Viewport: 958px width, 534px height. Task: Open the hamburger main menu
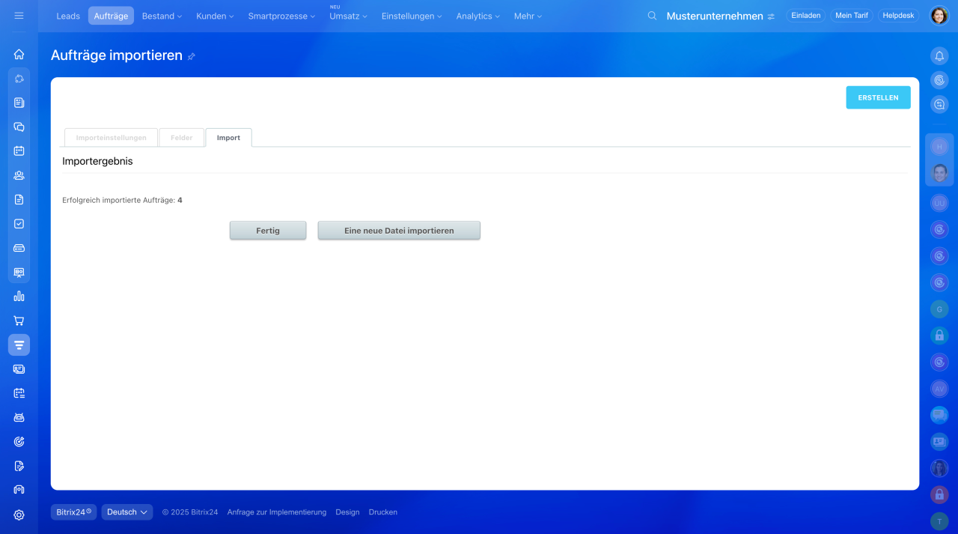coord(19,16)
